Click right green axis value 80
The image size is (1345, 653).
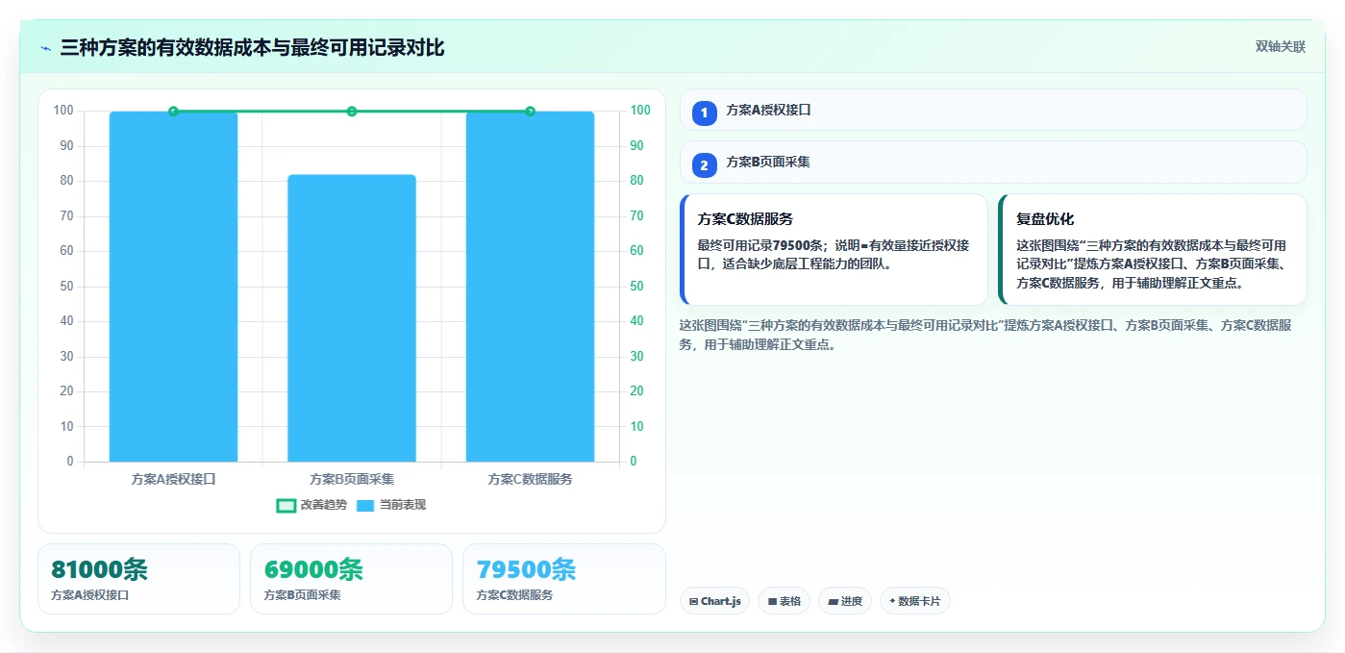637,181
